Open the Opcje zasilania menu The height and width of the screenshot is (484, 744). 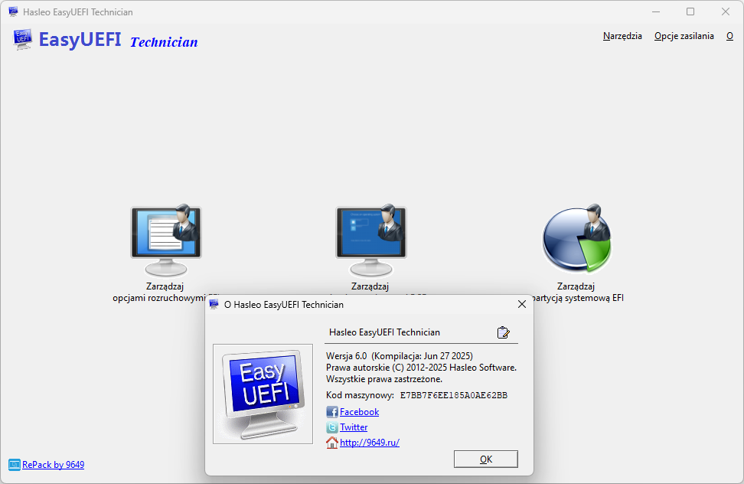click(684, 36)
